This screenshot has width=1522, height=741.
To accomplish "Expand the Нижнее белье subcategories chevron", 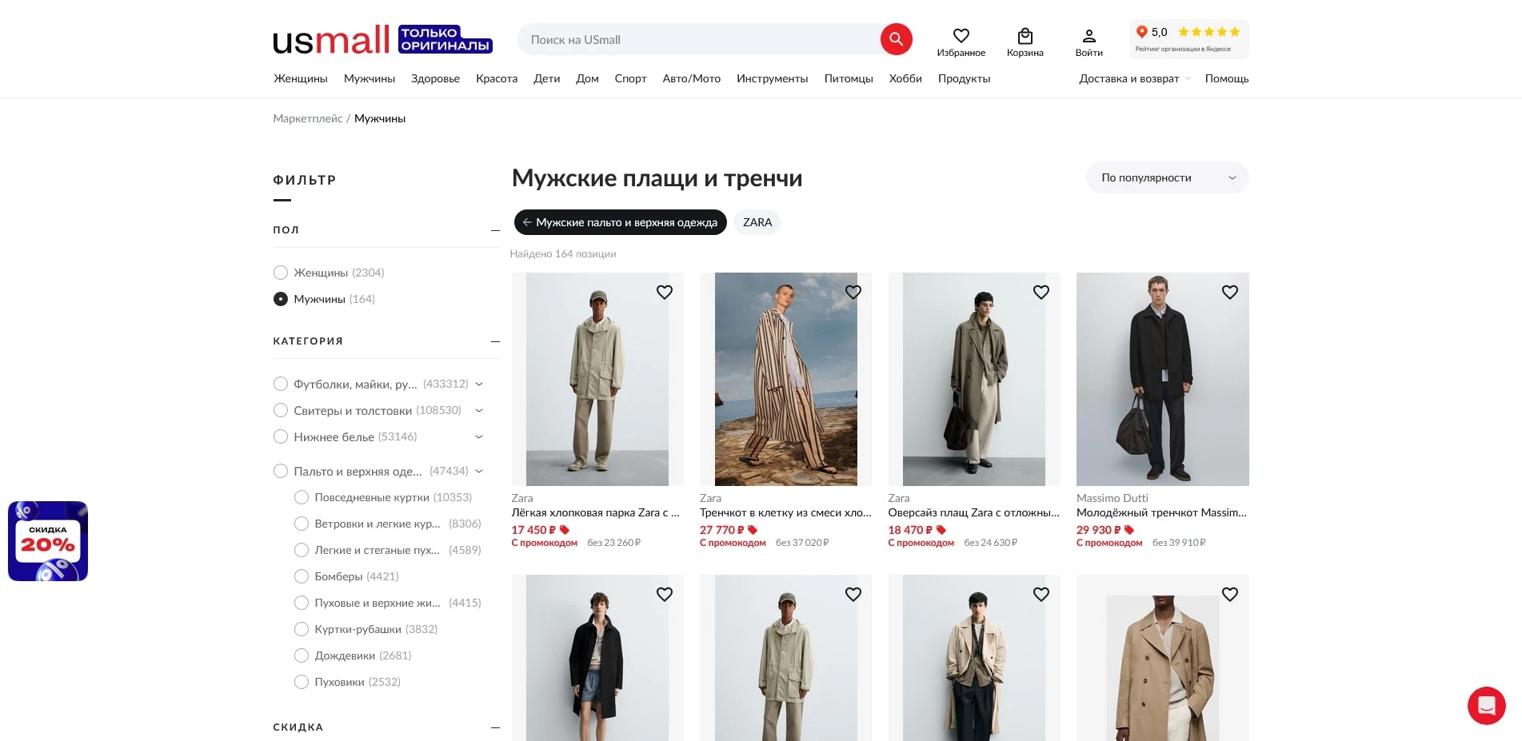I will [x=479, y=436].
